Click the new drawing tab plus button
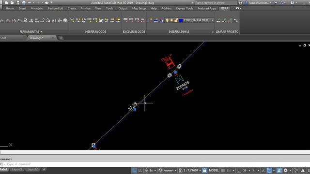310x174 pixels. click(61, 38)
